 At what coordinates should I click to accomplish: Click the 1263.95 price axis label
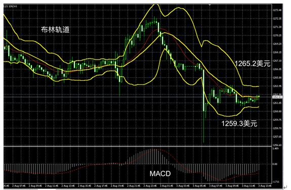[277, 86]
